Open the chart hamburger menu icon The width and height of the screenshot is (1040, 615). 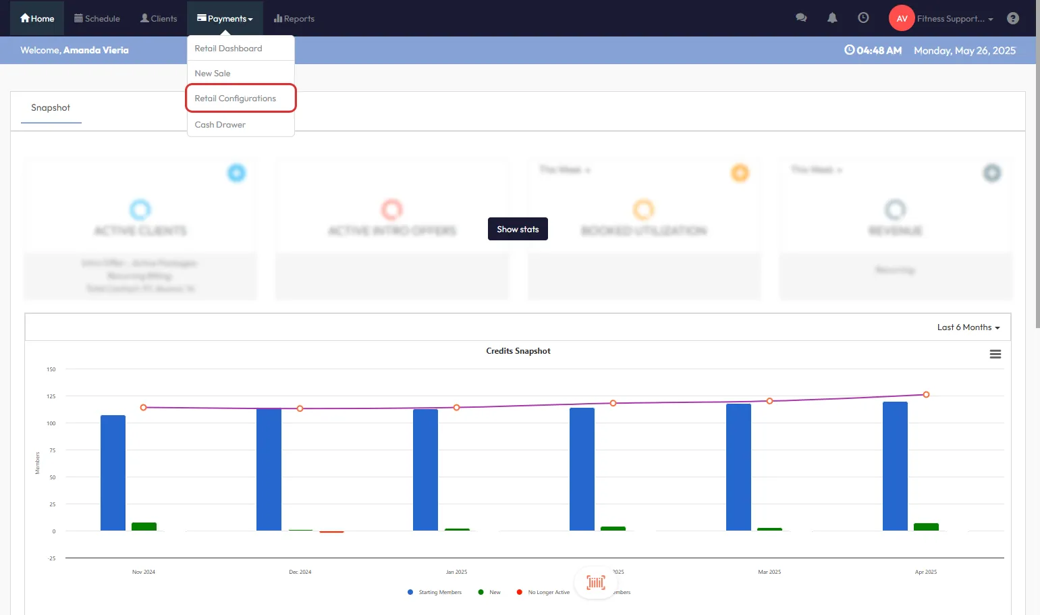click(995, 354)
